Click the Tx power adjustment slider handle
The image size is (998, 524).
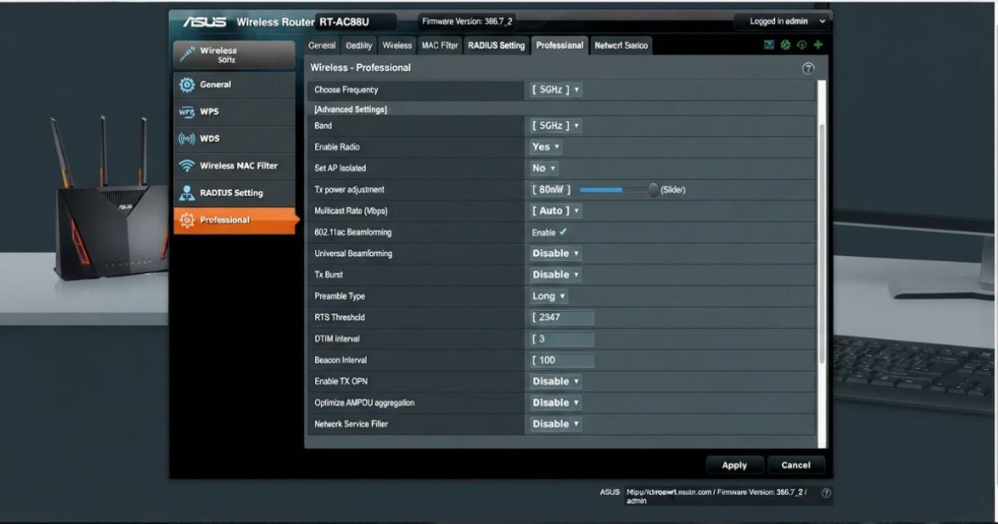click(653, 190)
